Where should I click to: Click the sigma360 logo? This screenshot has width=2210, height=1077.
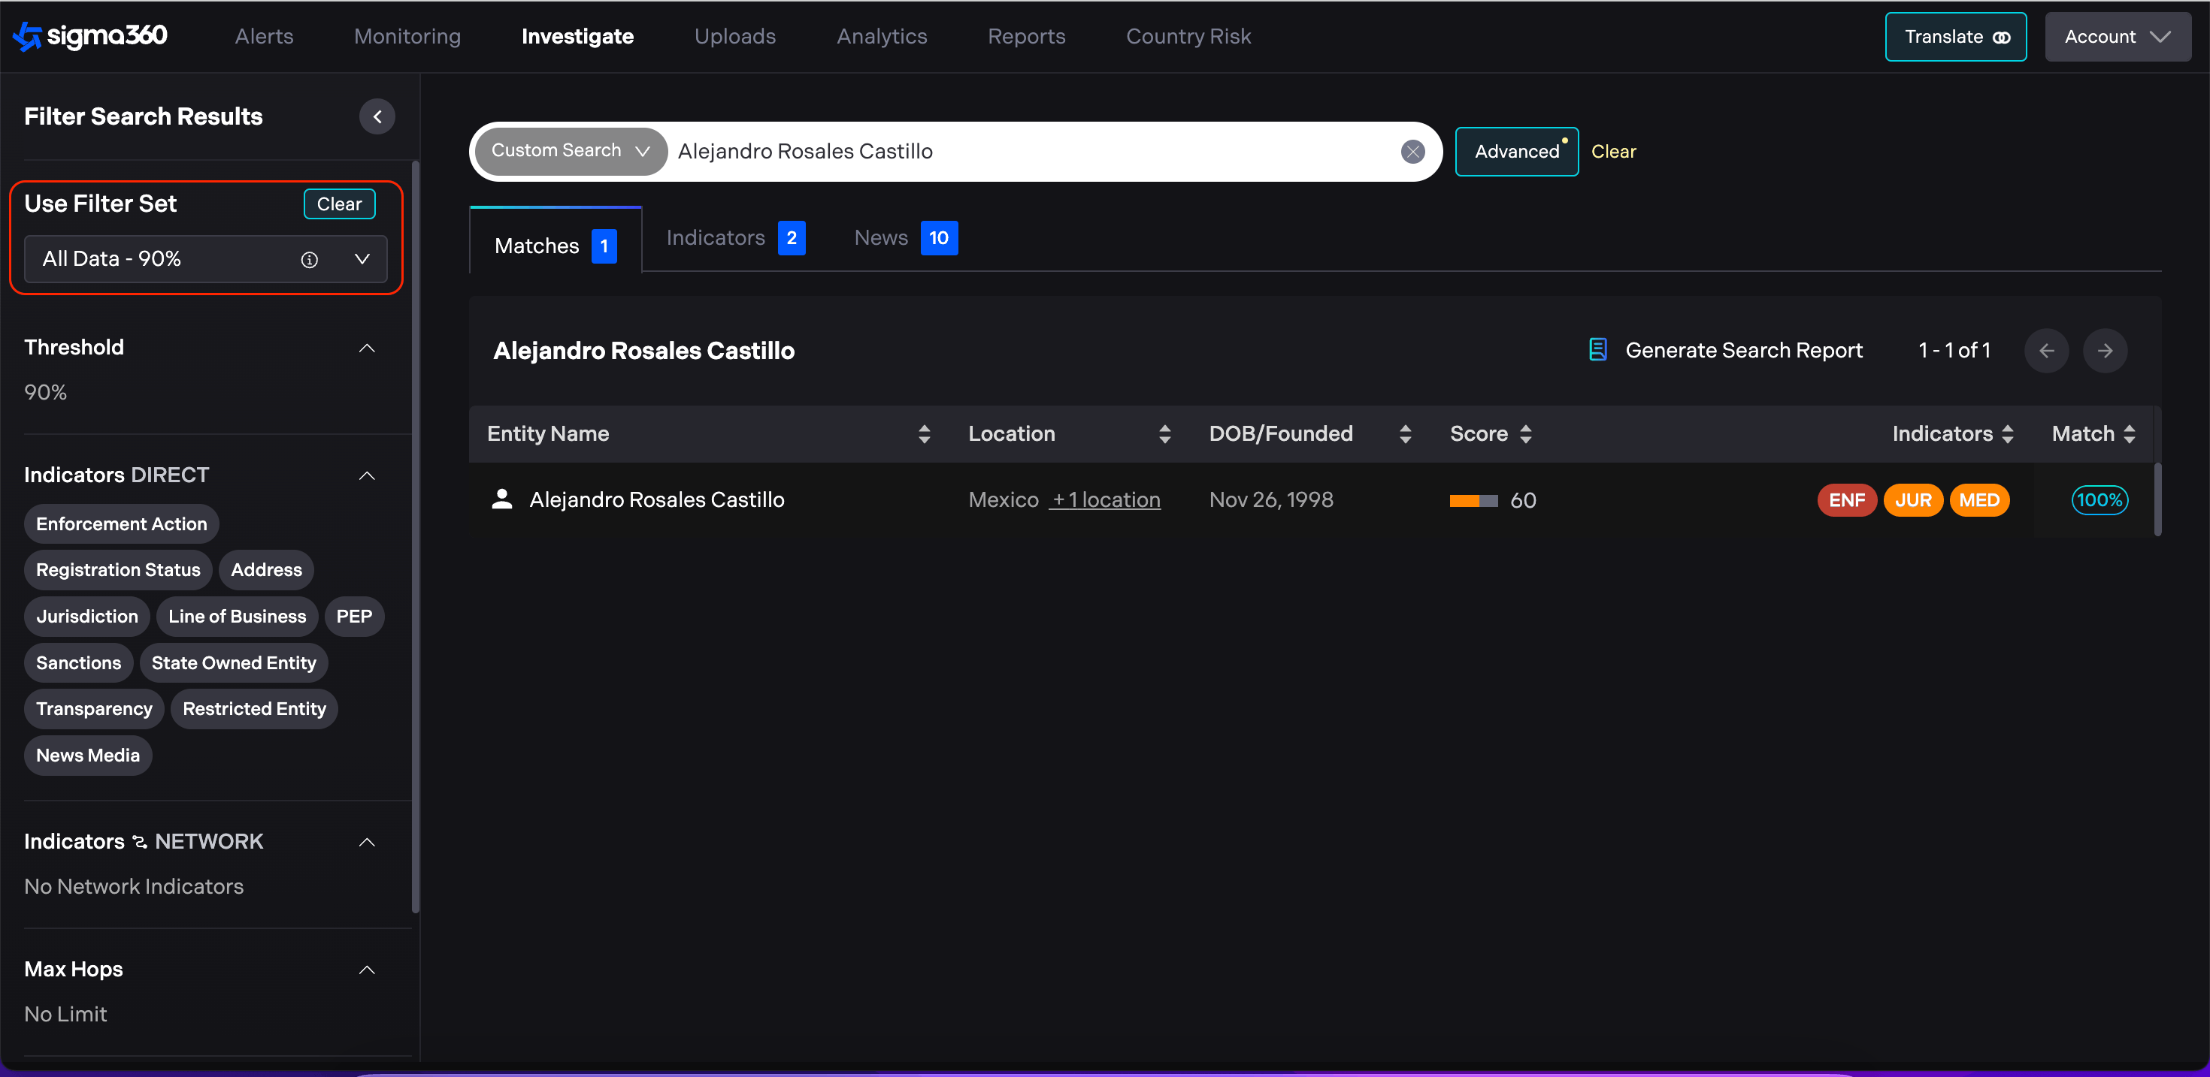coord(90,36)
